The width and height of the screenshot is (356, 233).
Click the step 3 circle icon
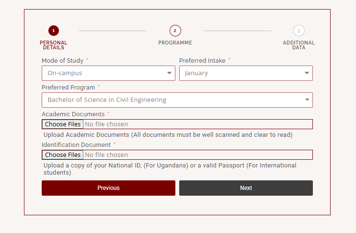(x=299, y=31)
